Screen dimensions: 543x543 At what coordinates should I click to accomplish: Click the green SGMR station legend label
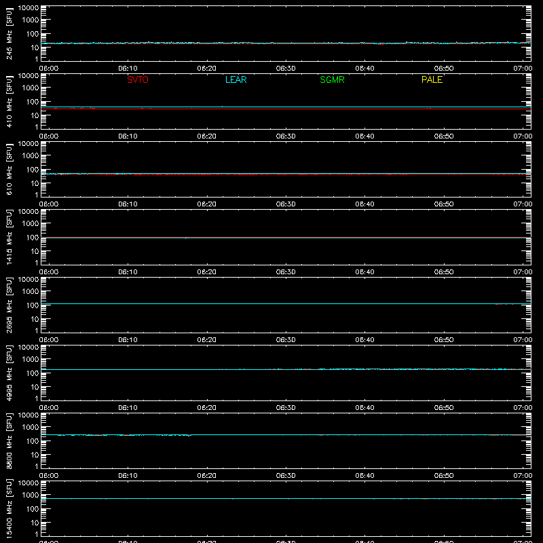tap(332, 79)
